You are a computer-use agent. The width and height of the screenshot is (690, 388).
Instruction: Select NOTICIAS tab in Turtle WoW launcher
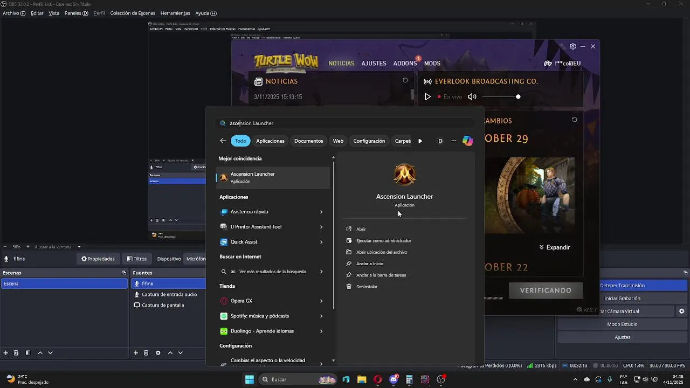341,63
